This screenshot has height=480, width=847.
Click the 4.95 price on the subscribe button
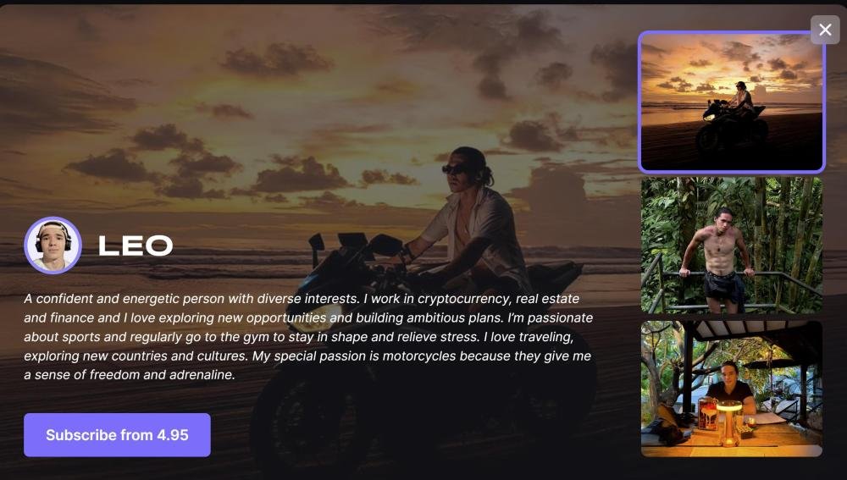173,435
